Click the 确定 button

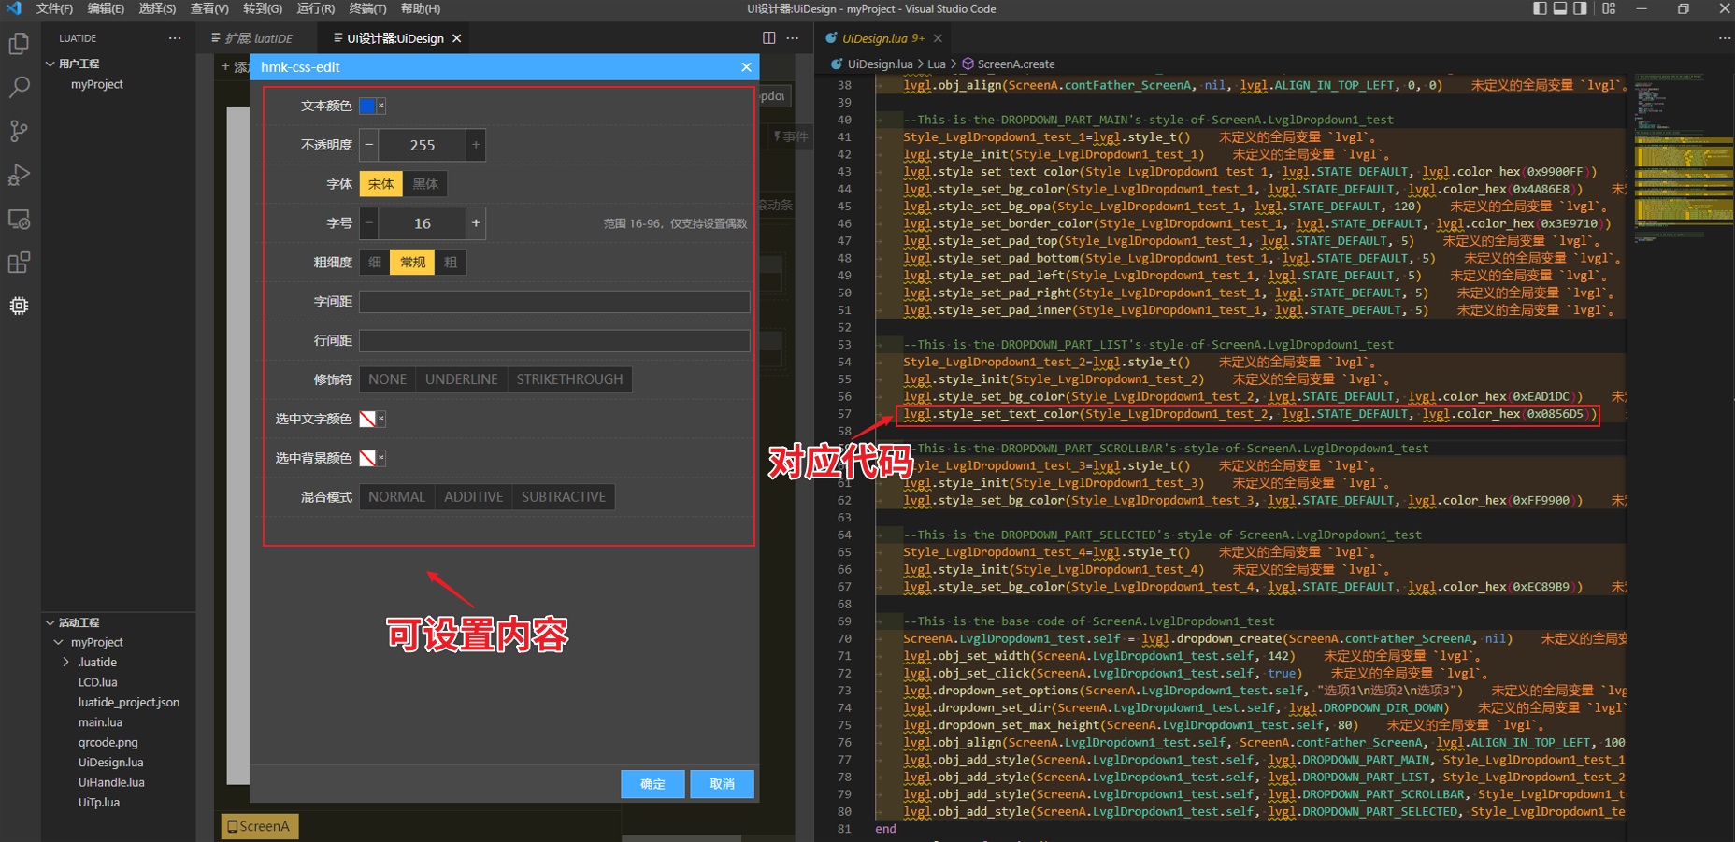[652, 784]
